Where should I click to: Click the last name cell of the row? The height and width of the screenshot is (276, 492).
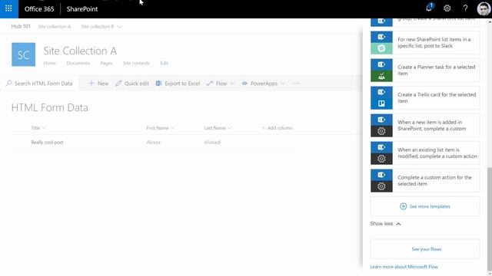(x=212, y=142)
